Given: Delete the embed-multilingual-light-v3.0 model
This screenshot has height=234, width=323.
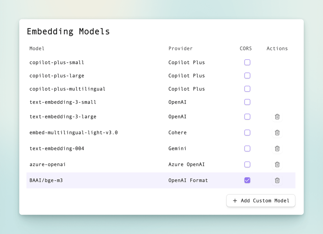Looking at the screenshot, I should (277, 133).
